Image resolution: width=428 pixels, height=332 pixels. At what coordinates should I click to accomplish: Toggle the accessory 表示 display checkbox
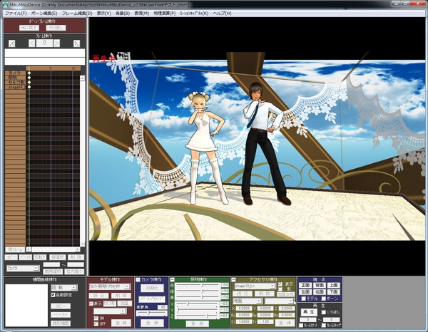tap(280, 284)
